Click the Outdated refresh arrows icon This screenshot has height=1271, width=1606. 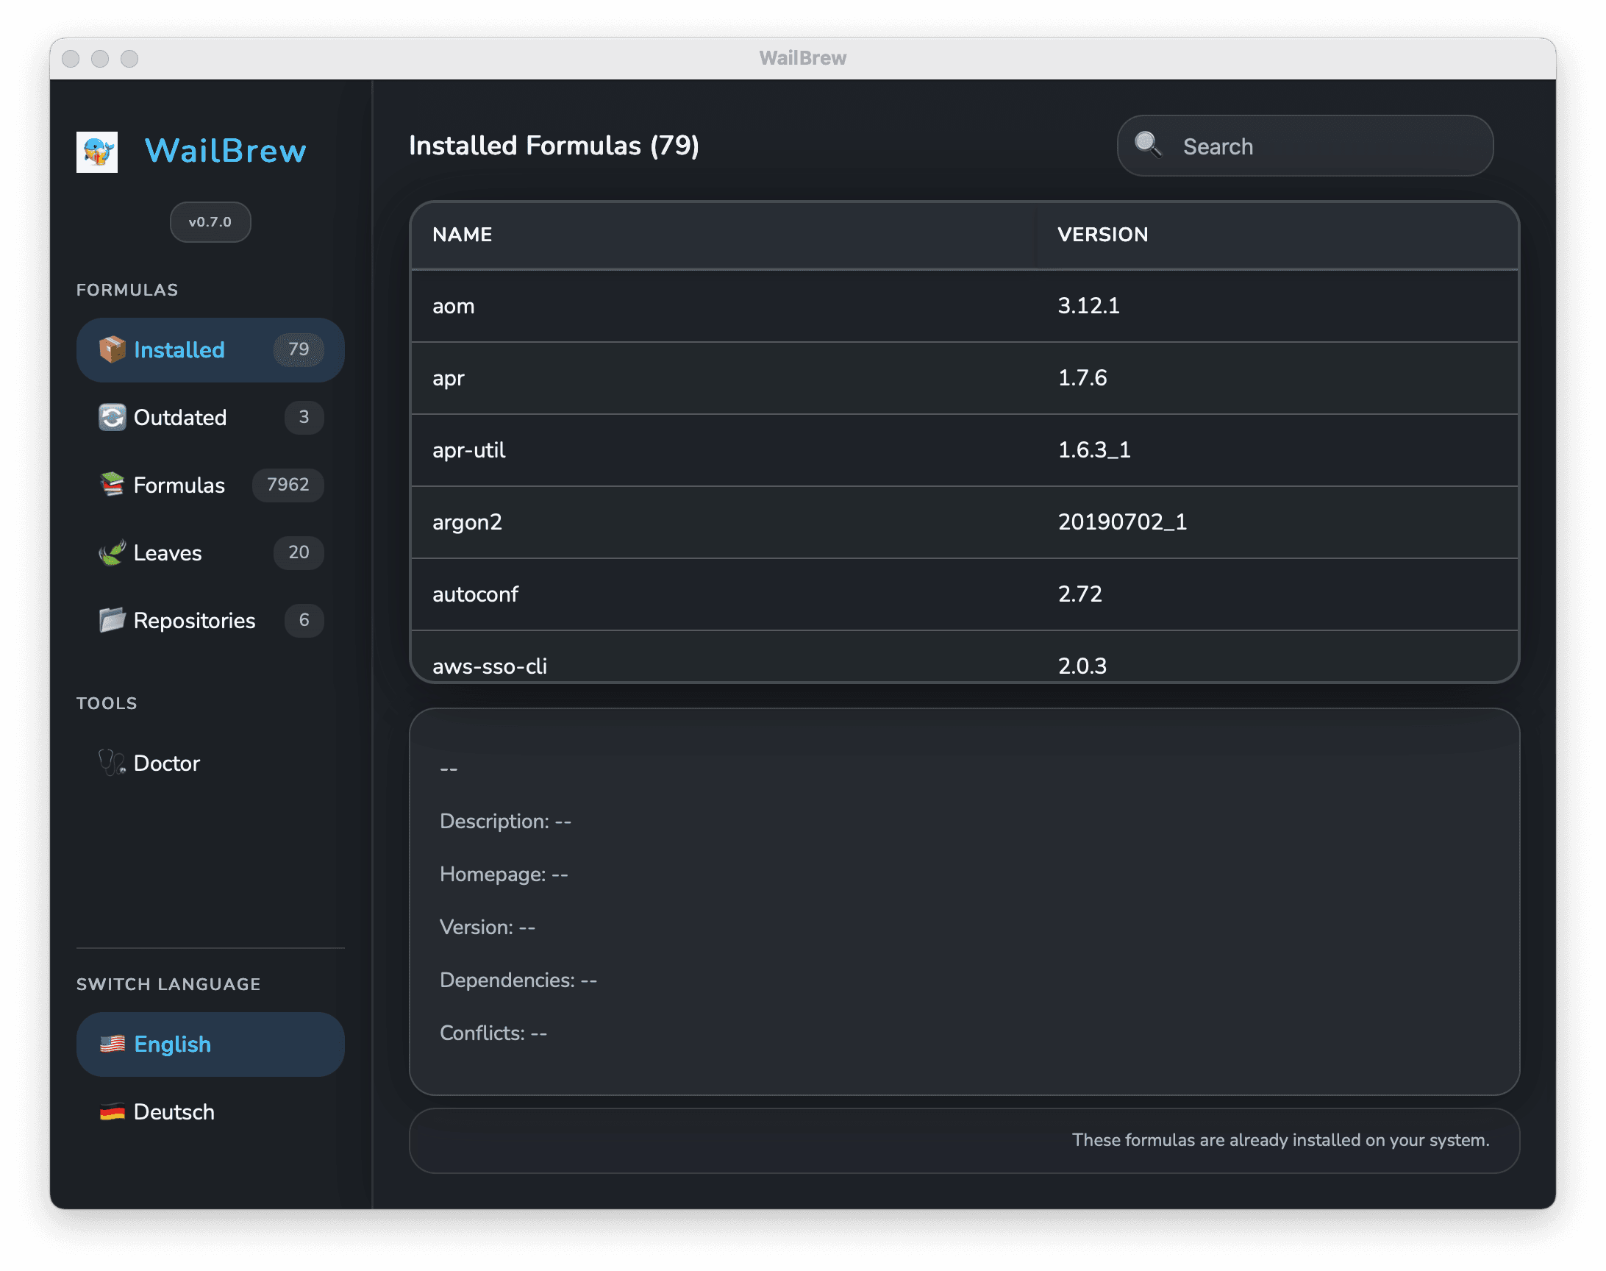(x=113, y=418)
